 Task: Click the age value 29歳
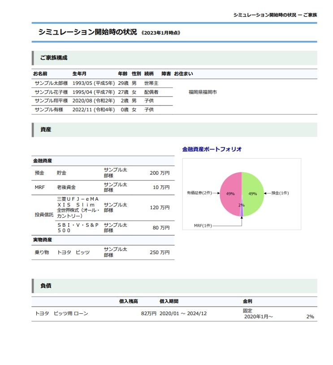[x=123, y=84]
